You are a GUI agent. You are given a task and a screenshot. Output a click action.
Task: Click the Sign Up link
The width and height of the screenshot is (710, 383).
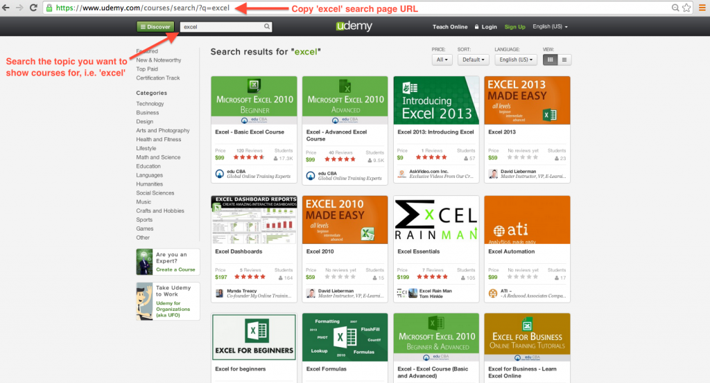(x=515, y=27)
